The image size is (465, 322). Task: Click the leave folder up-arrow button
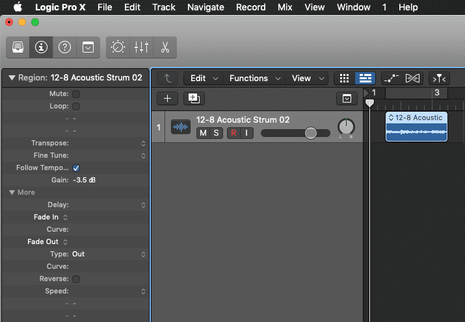tap(168, 79)
